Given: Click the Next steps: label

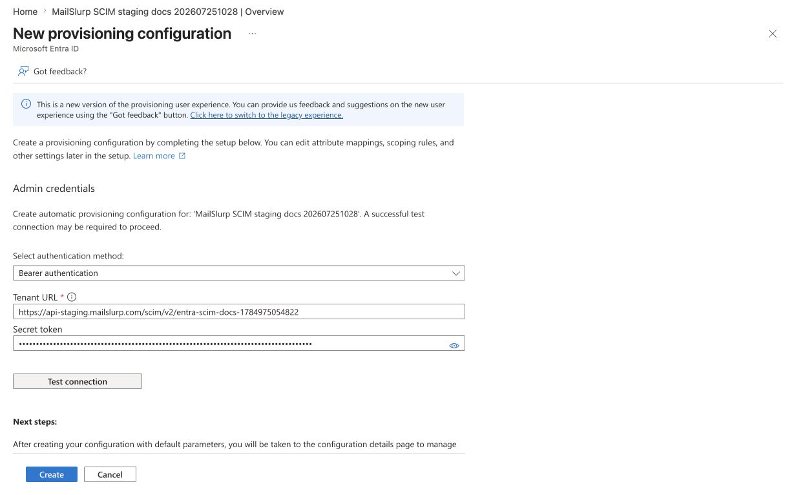Looking at the screenshot, I should coord(35,421).
